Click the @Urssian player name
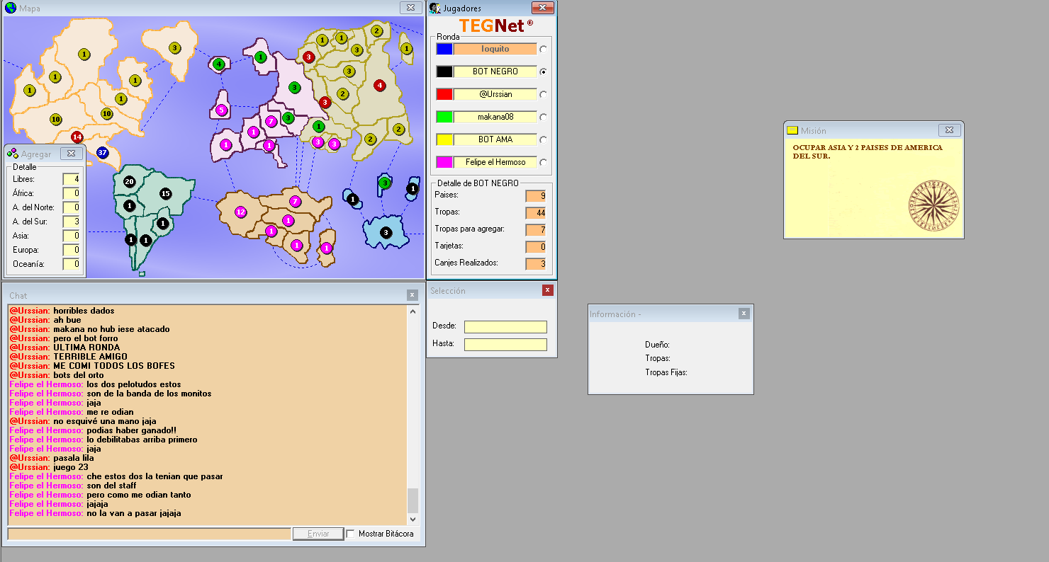1049x562 pixels. (495, 94)
